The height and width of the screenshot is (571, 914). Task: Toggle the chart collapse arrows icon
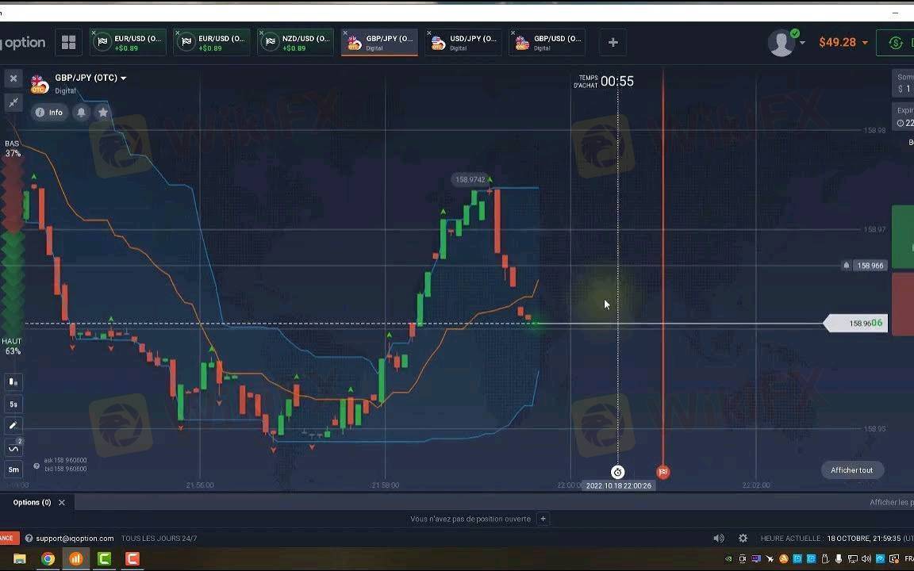[13, 102]
